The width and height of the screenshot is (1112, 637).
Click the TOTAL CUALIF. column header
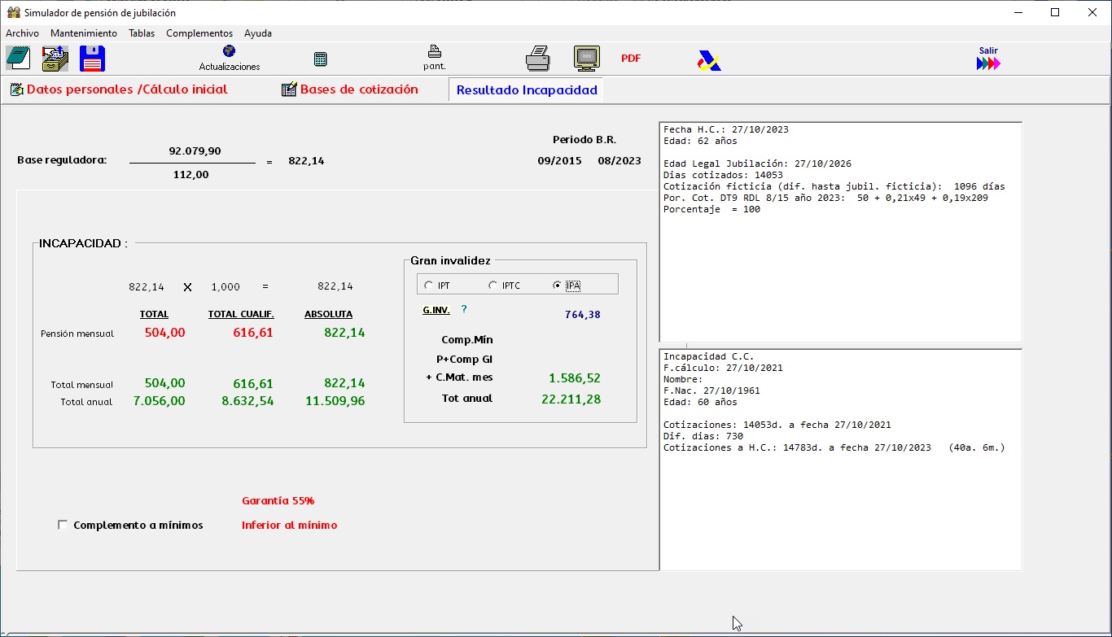[x=241, y=314]
